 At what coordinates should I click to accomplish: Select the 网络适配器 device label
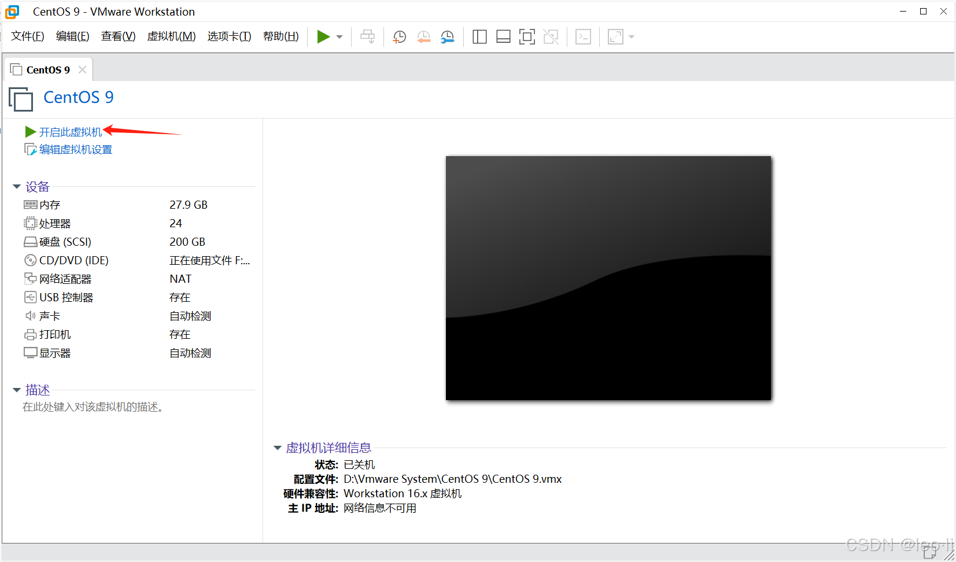coord(65,279)
